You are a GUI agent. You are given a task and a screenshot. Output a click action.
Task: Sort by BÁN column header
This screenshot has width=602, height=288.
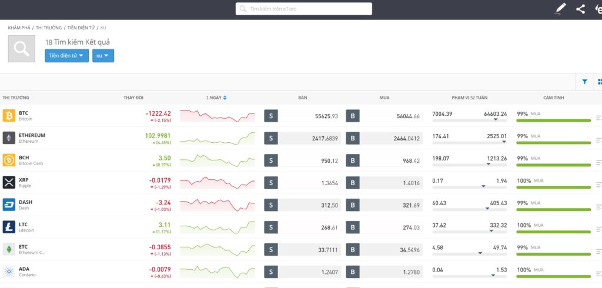[x=303, y=98]
